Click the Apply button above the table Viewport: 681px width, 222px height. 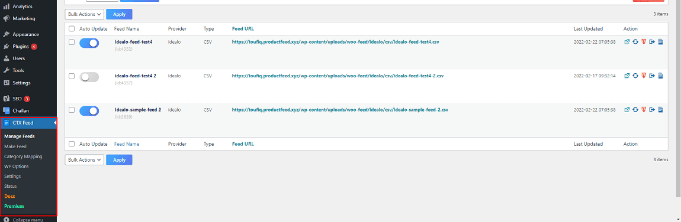(120, 14)
